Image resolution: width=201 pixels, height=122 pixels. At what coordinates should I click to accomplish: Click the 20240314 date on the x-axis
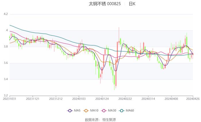148,98
